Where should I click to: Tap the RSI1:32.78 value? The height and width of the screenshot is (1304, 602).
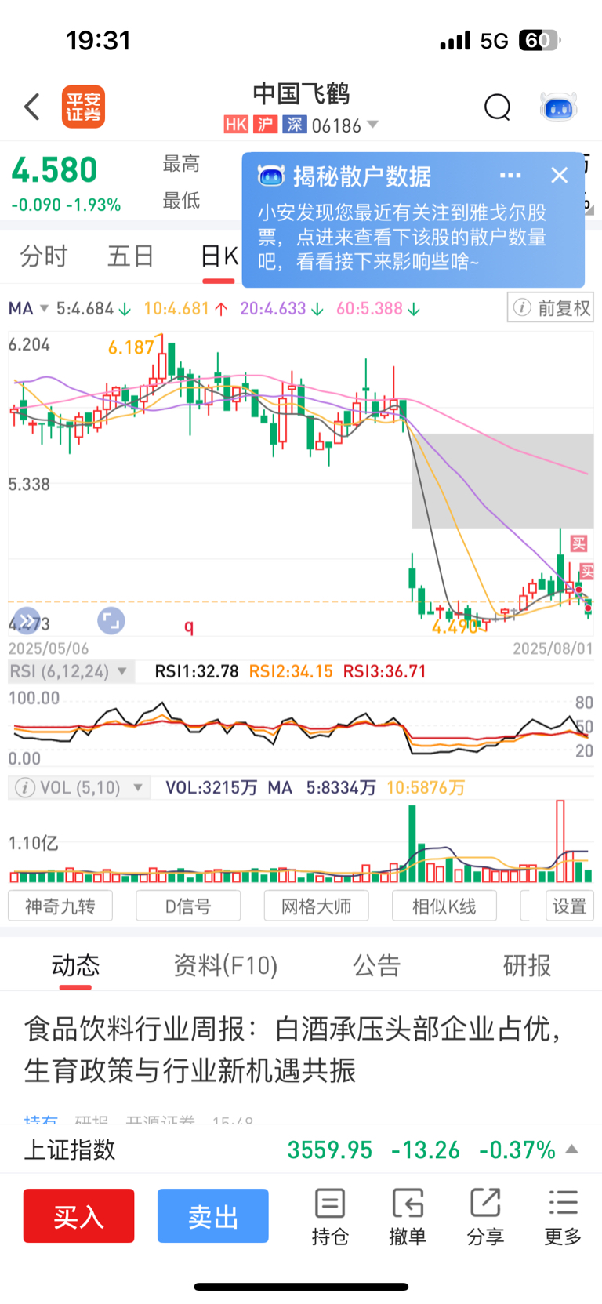(197, 671)
